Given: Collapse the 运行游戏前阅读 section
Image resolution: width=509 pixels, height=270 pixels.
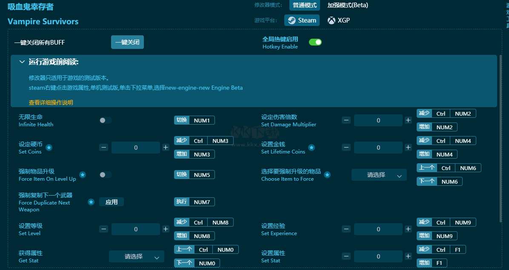Looking at the screenshot, I should (22, 62).
